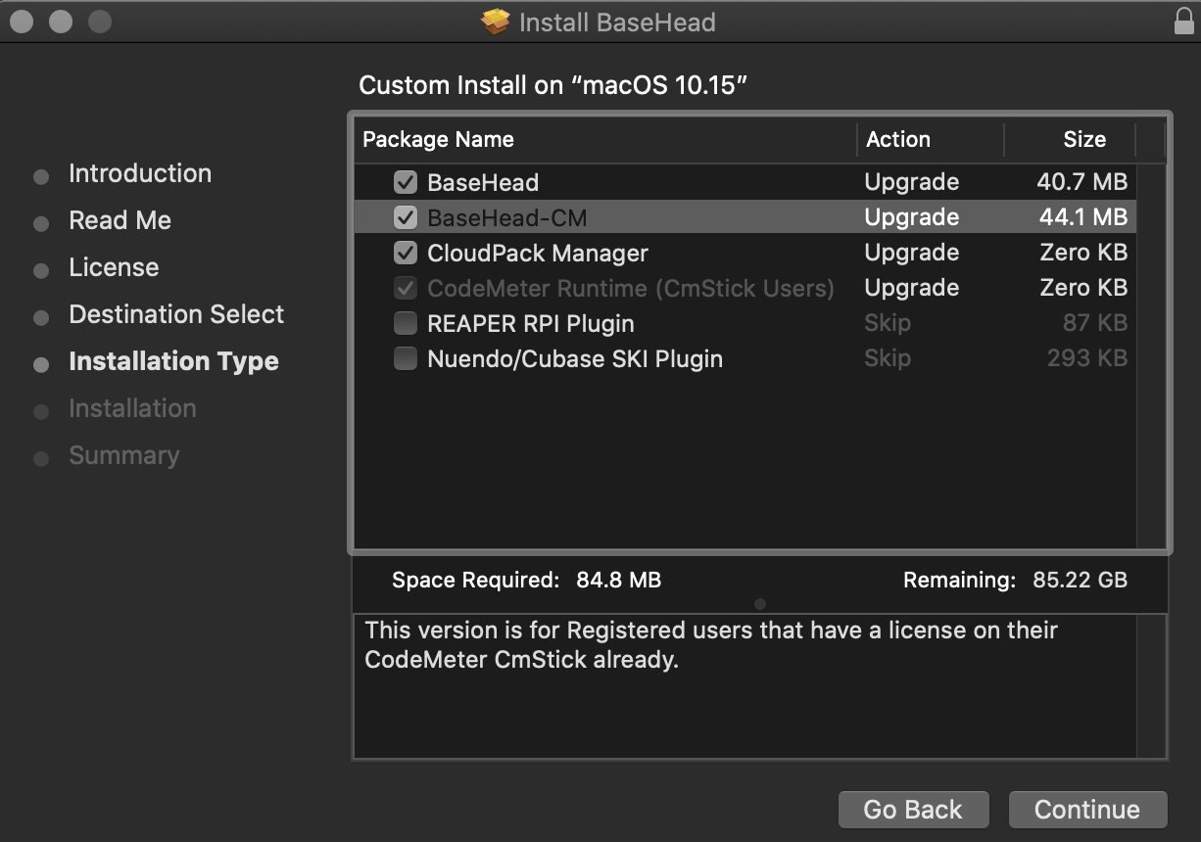The image size is (1201, 842).
Task: Select the REAPER RPI Plugin row name
Action: tap(531, 323)
